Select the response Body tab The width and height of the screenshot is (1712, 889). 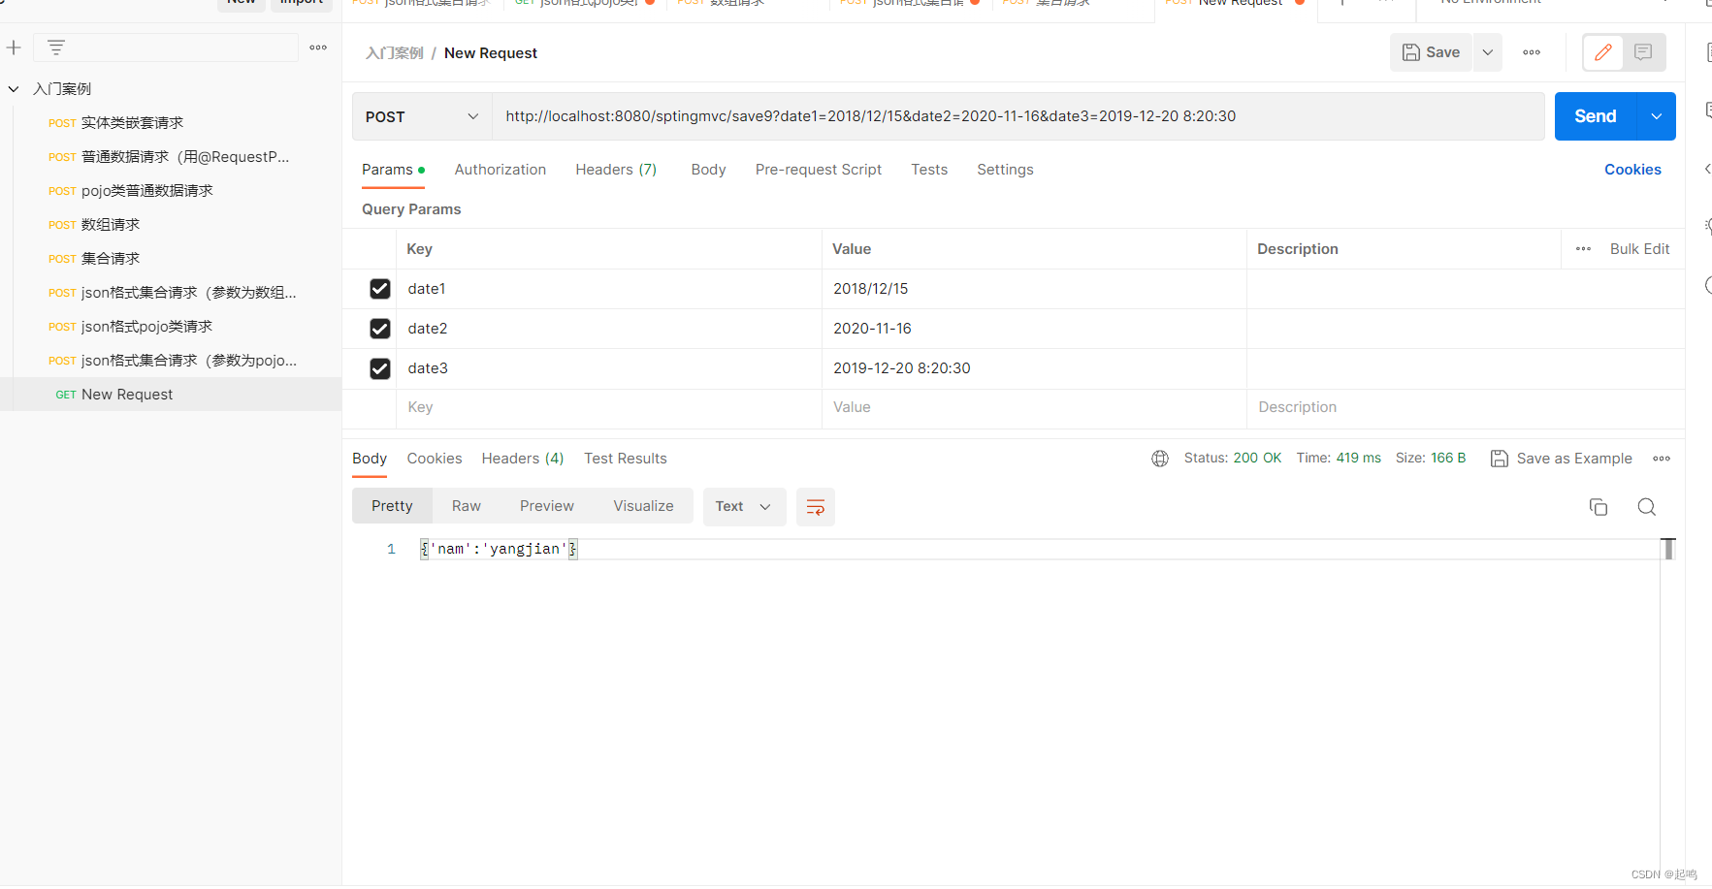[x=370, y=459]
